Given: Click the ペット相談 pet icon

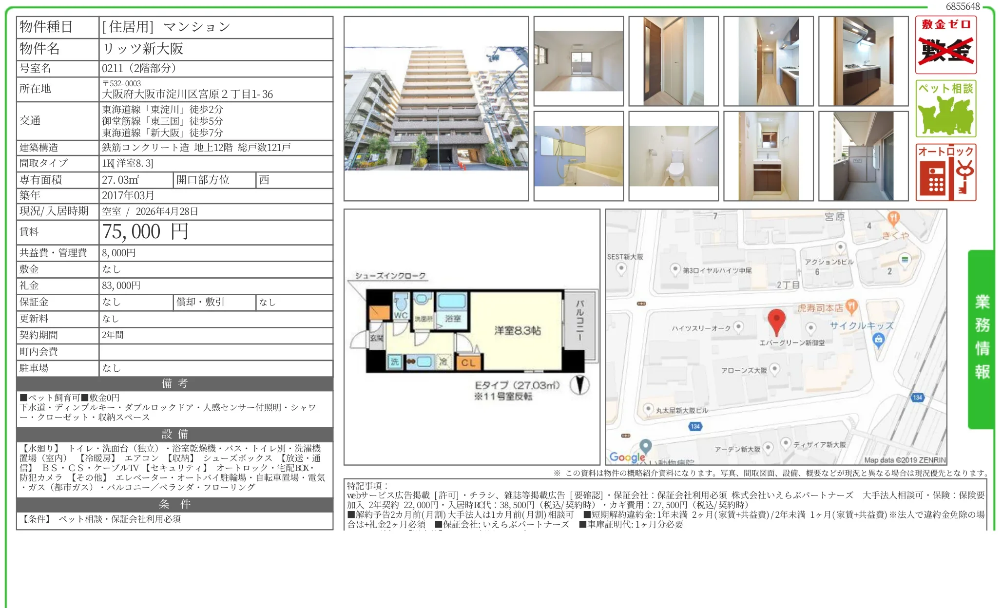Looking at the screenshot, I should (945, 109).
